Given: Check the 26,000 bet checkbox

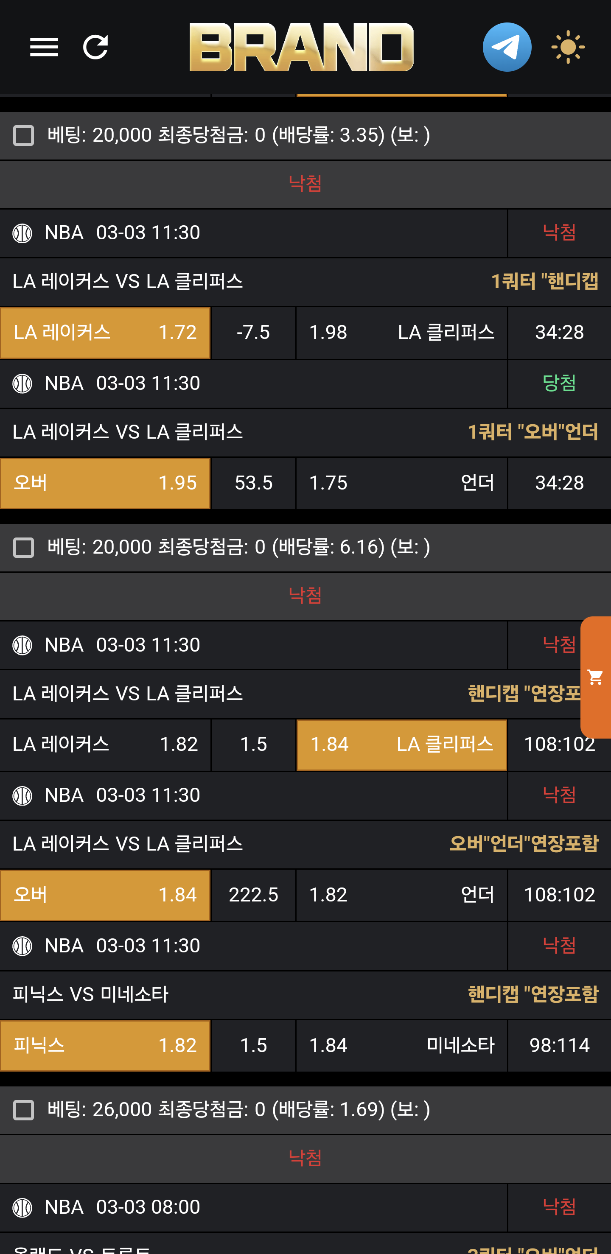Looking at the screenshot, I should click(x=23, y=1110).
